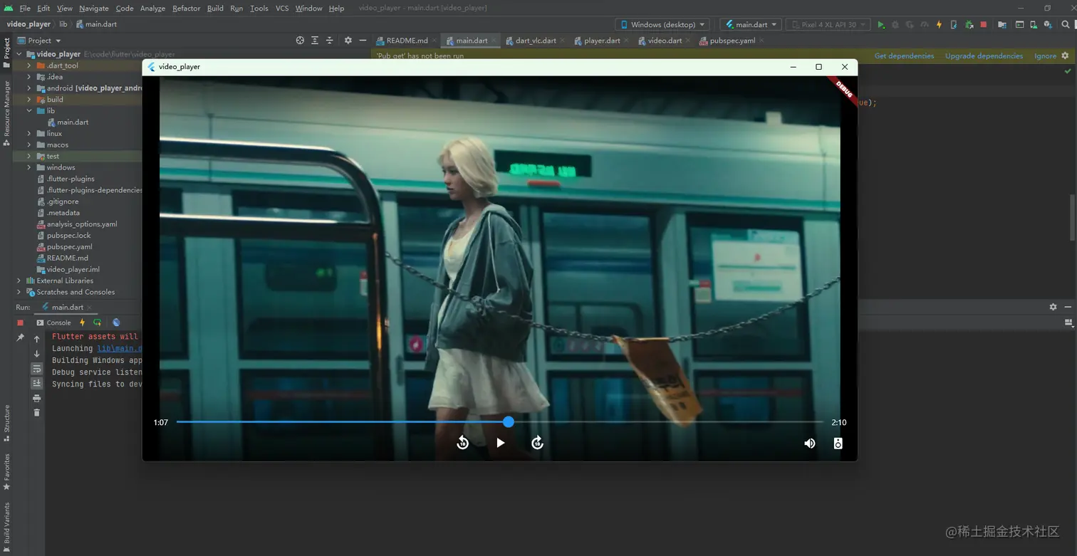
Task: Open the Windows (desktop) device dropdown
Action: point(662,25)
